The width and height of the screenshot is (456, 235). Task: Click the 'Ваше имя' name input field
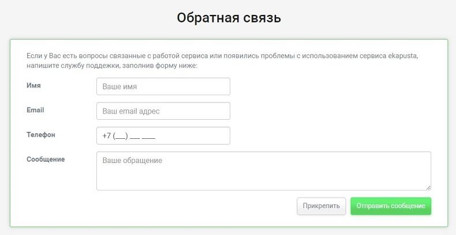[x=163, y=86]
